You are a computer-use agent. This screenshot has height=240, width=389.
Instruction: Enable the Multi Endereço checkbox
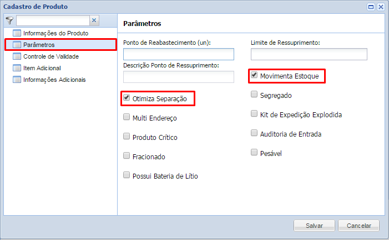(127, 117)
